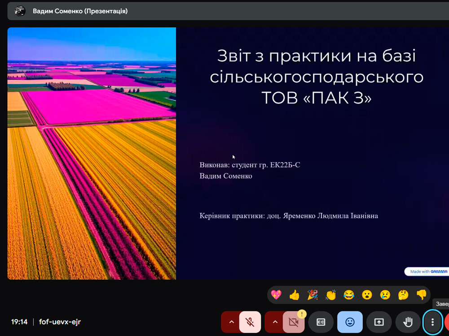This screenshot has width=449, height=336.
Task: Click the present screen button
Action: (379, 322)
